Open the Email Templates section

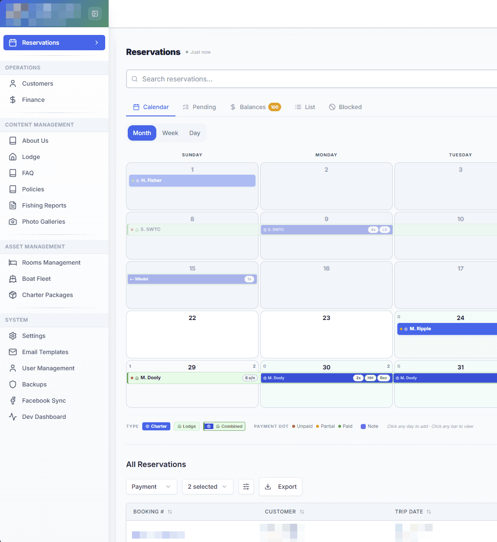point(45,352)
